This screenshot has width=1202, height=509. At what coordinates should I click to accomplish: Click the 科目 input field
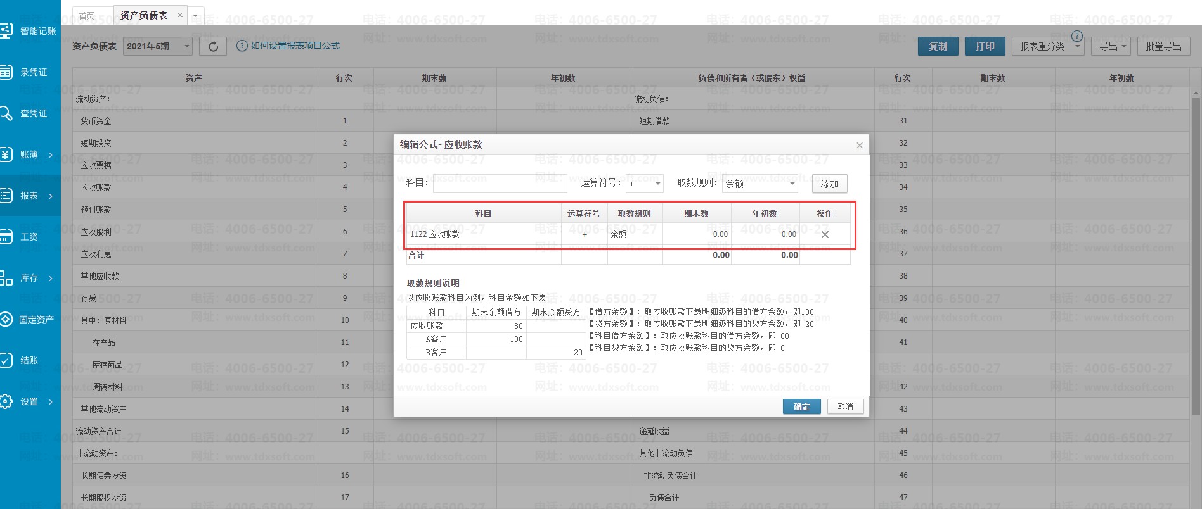coord(500,184)
